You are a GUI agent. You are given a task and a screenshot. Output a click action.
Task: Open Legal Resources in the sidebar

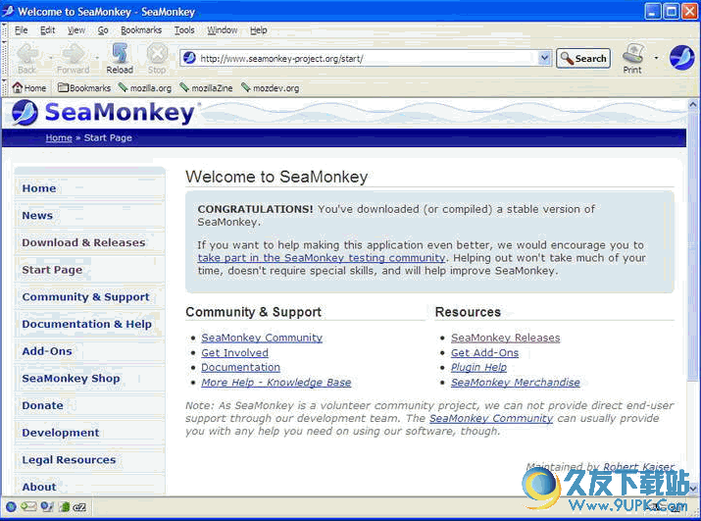point(69,460)
